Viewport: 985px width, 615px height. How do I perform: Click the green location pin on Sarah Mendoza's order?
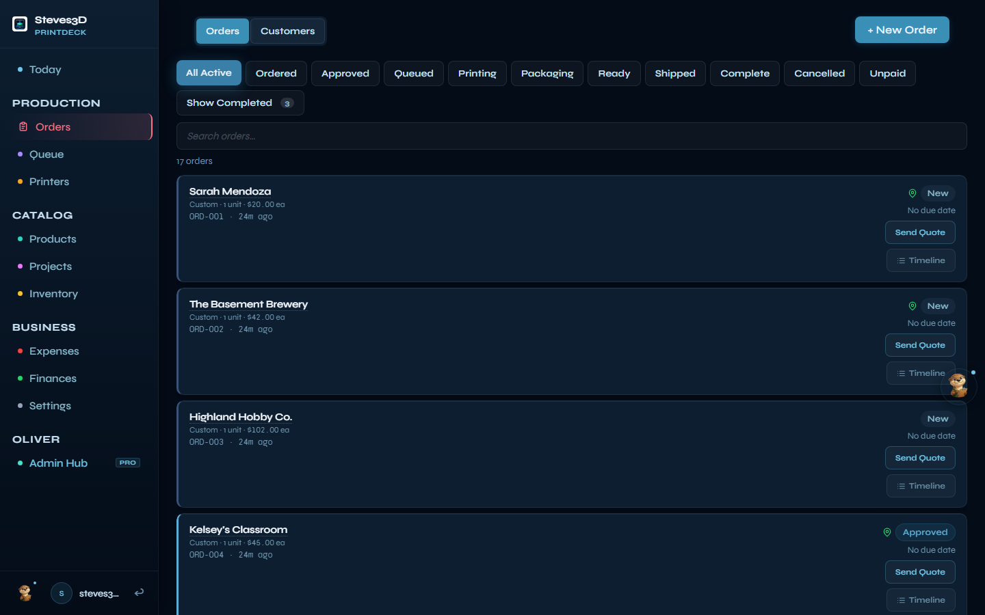912,193
